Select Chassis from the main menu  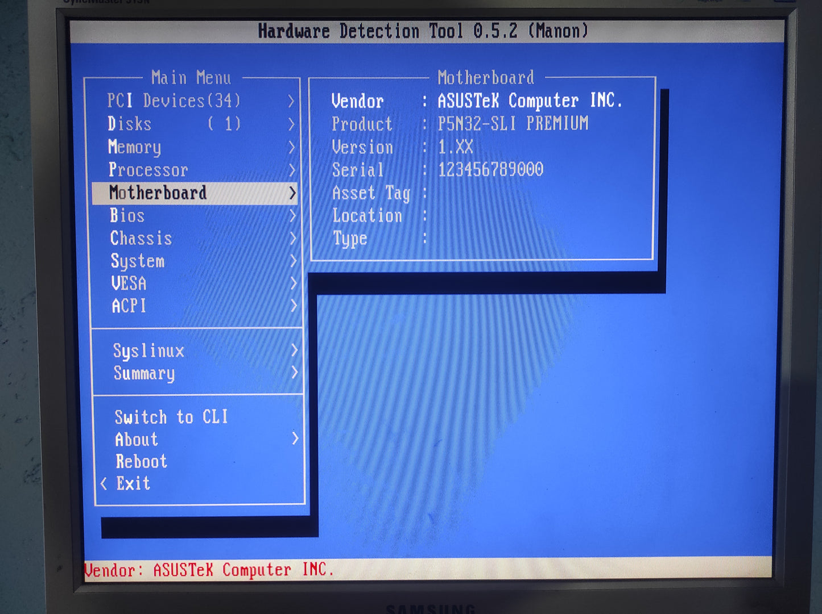tap(141, 238)
